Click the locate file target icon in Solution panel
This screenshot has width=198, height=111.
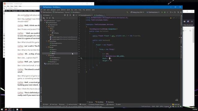(65, 15)
